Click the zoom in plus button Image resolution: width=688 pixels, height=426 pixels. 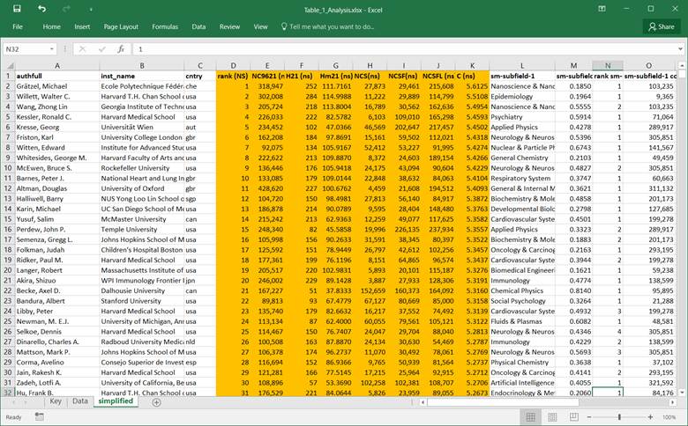pyautogui.click(x=650, y=417)
